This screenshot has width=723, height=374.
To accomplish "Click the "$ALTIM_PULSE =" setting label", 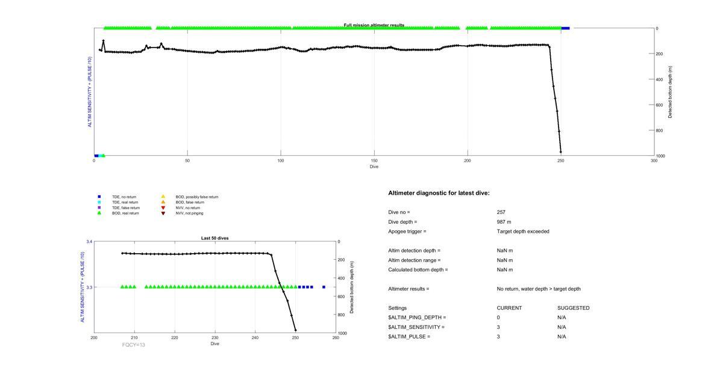I will click(409, 337).
